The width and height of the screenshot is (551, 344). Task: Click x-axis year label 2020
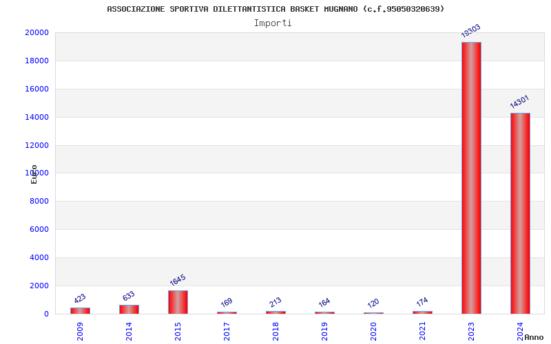[373, 332]
